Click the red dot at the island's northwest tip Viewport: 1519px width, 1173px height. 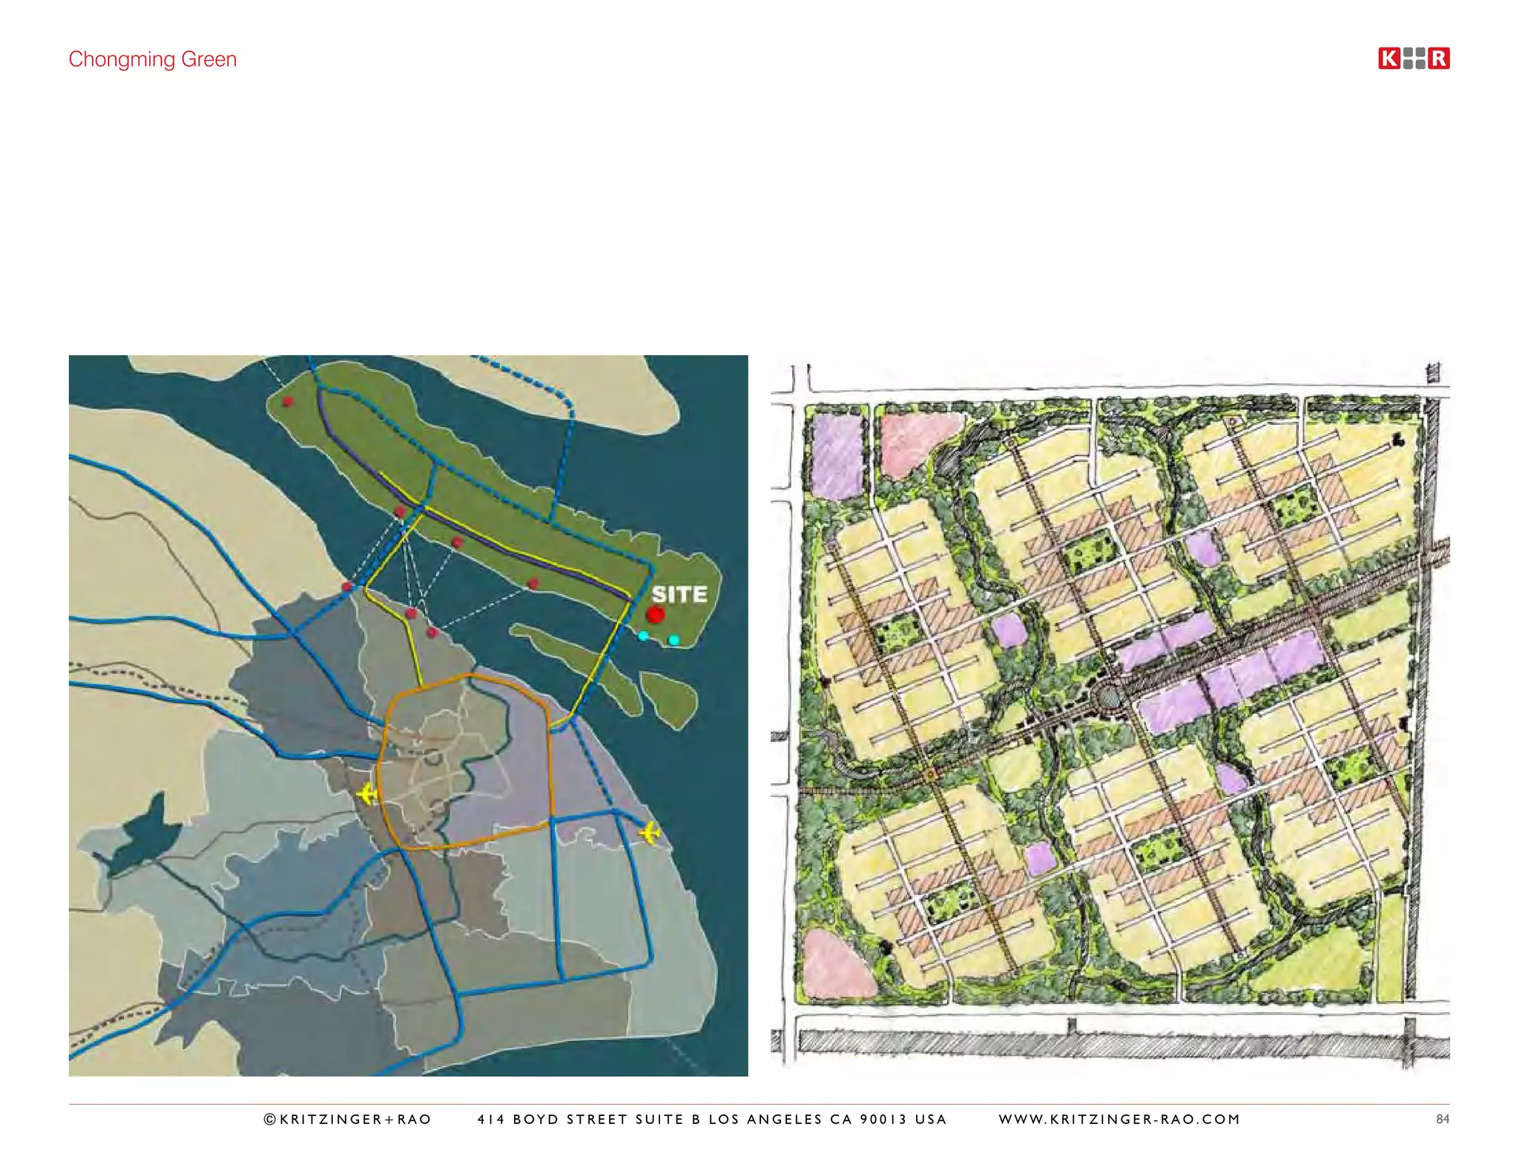click(x=287, y=402)
